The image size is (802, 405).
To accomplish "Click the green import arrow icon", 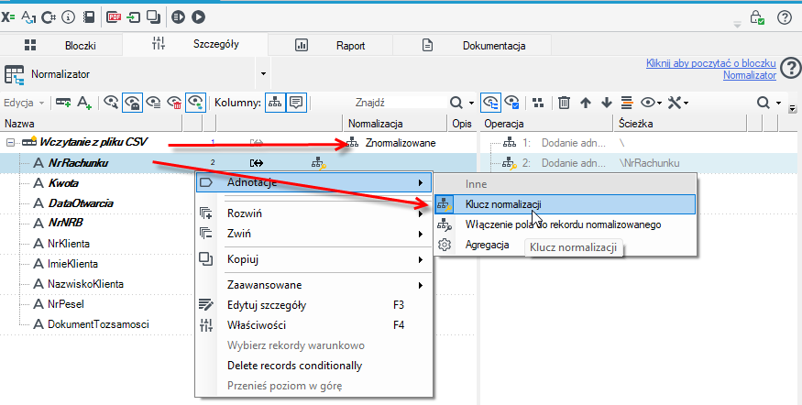I will pyautogui.click(x=134, y=17).
